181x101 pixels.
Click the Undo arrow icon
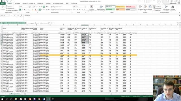(7, 1)
